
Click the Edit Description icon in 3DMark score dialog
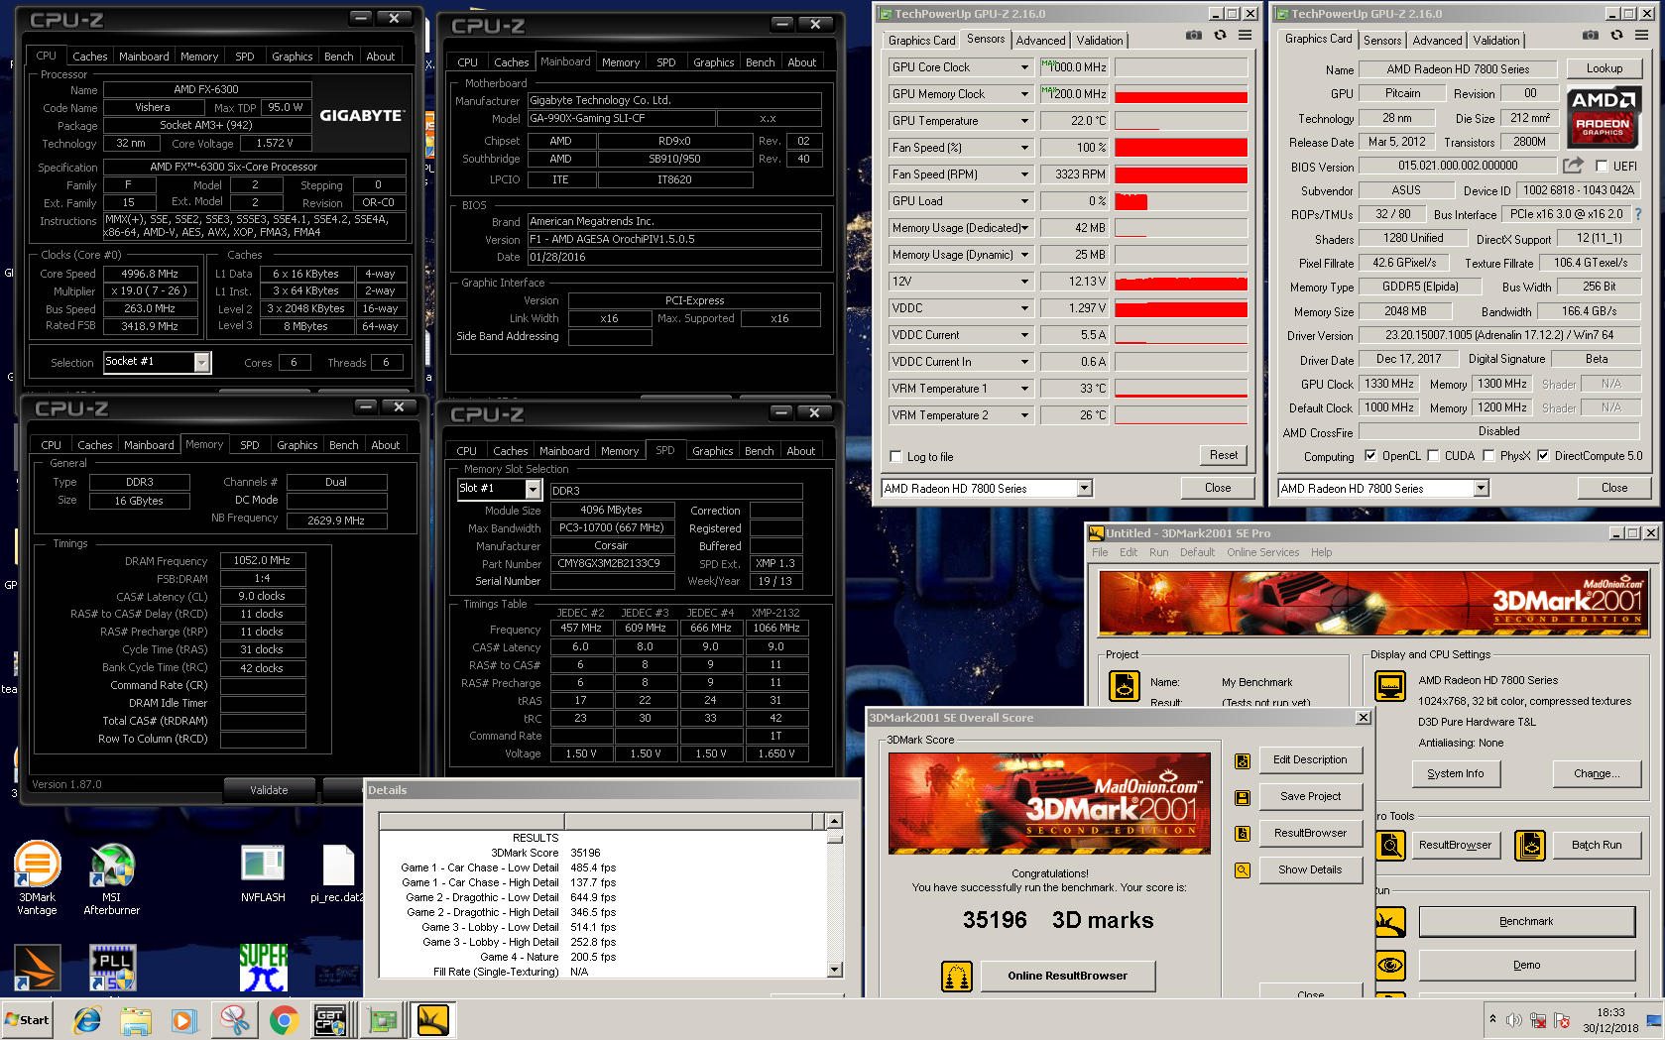click(x=1243, y=761)
